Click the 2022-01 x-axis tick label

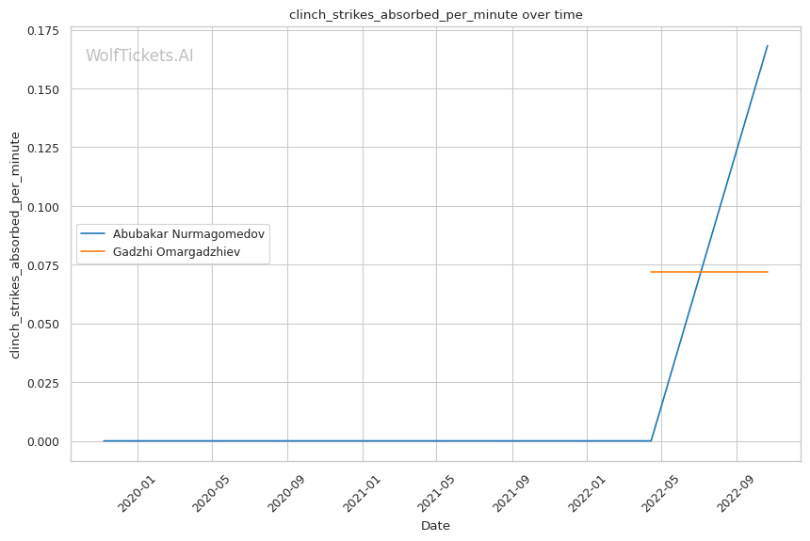coord(587,494)
